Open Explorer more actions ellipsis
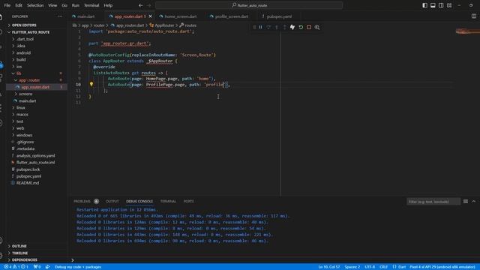The image size is (480, 270). [x=60, y=16]
